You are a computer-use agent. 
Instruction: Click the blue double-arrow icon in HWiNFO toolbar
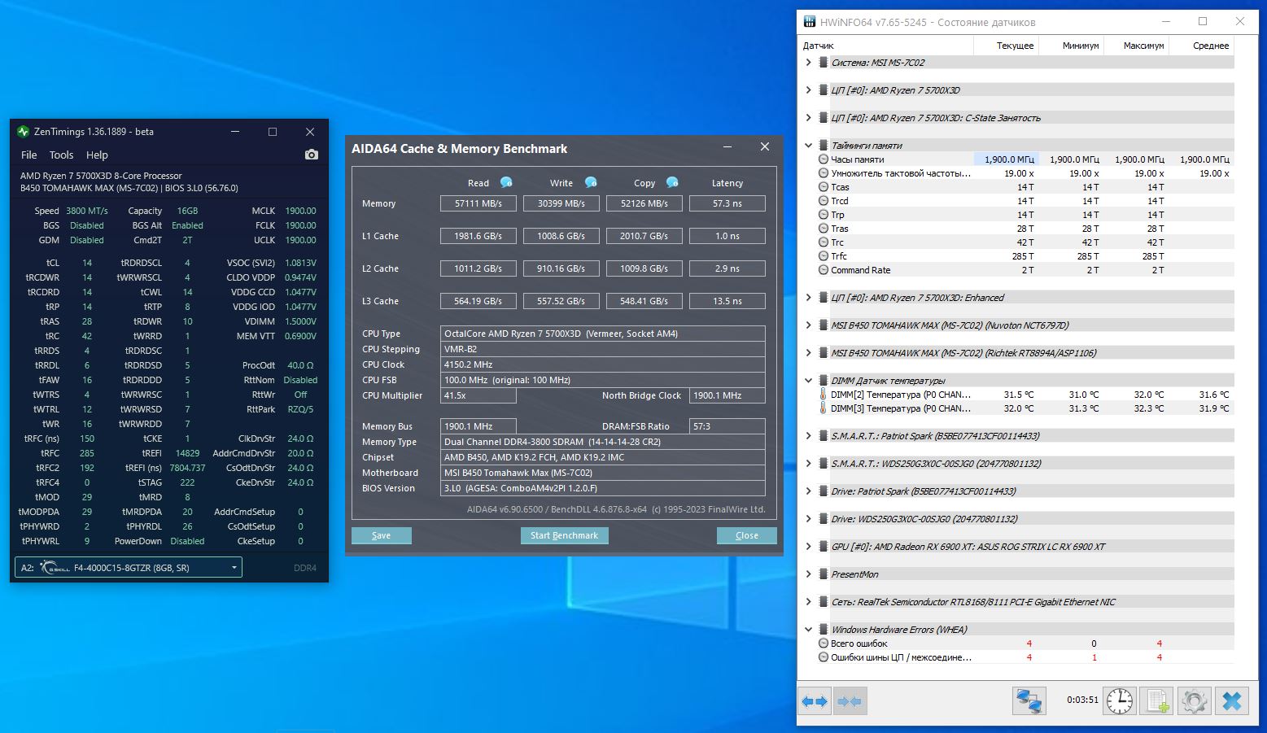click(x=815, y=700)
